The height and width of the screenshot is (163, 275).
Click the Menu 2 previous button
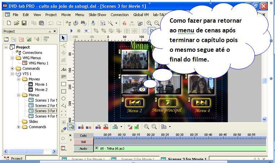tap(135, 103)
